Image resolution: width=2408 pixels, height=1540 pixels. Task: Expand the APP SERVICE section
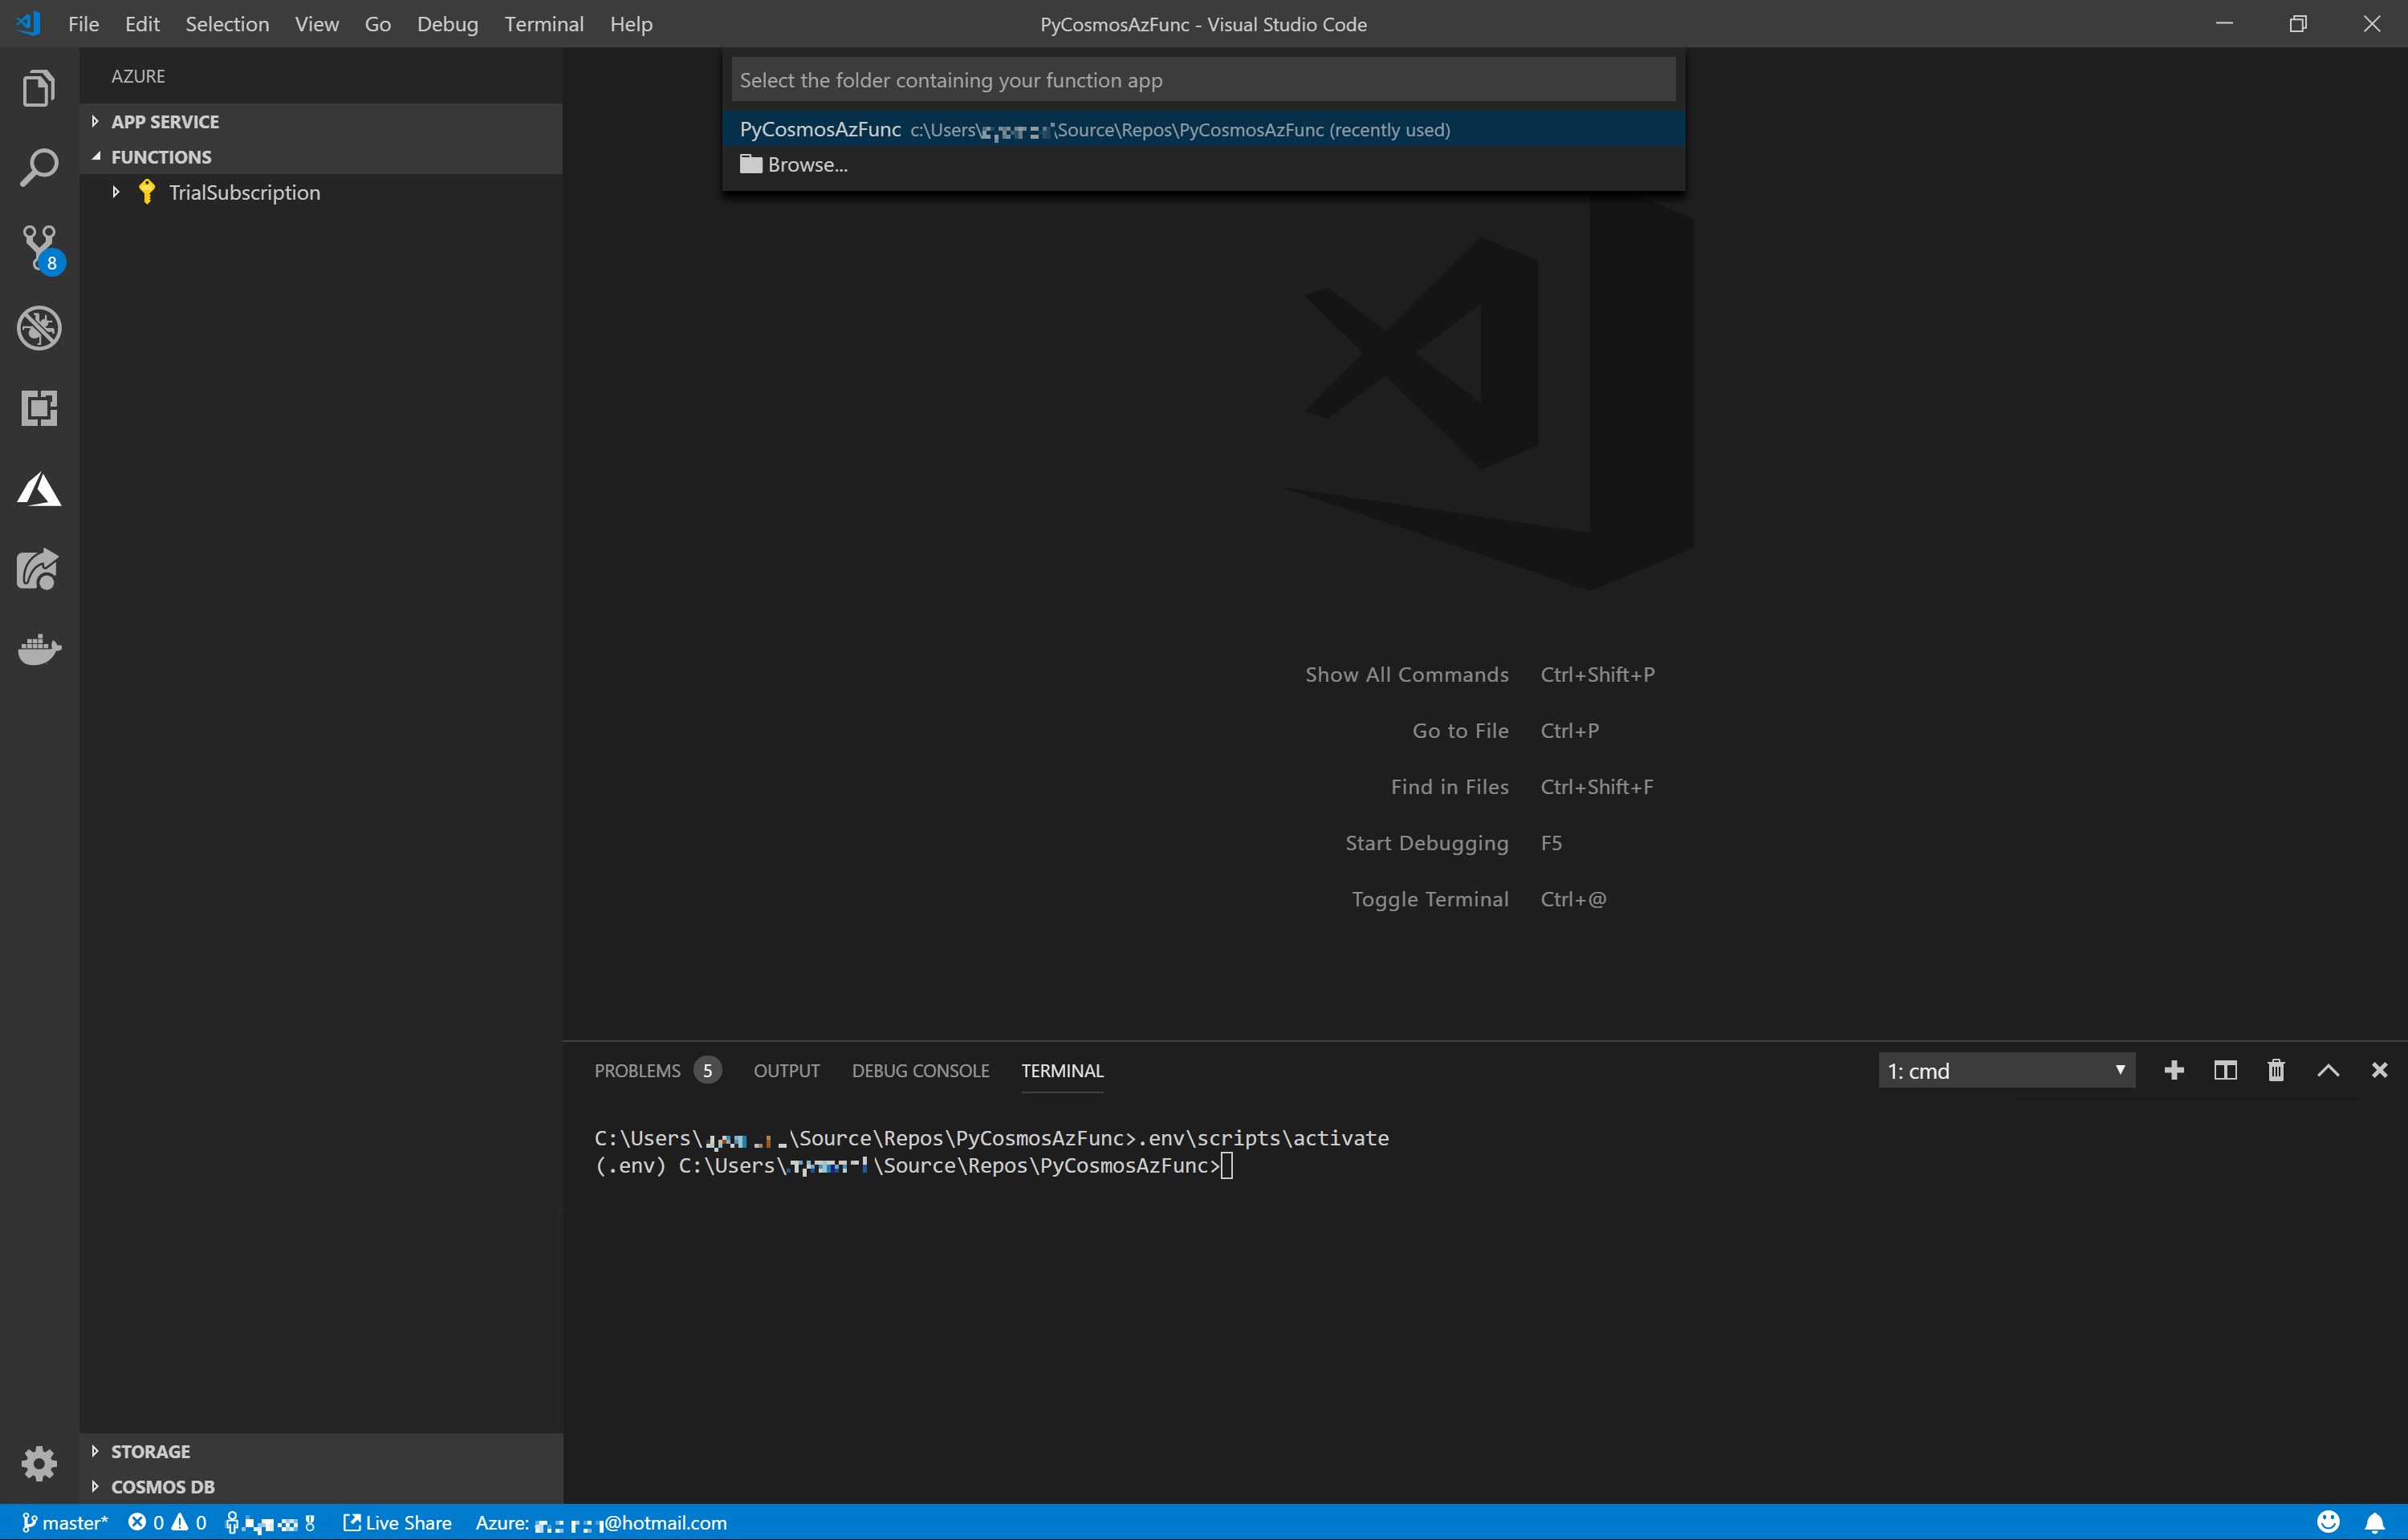click(96, 121)
